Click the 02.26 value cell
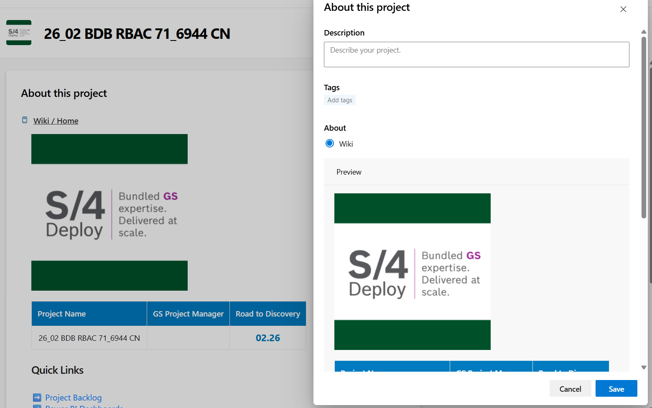 click(268, 338)
